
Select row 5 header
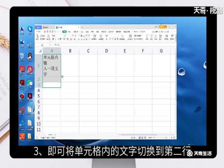point(39,96)
